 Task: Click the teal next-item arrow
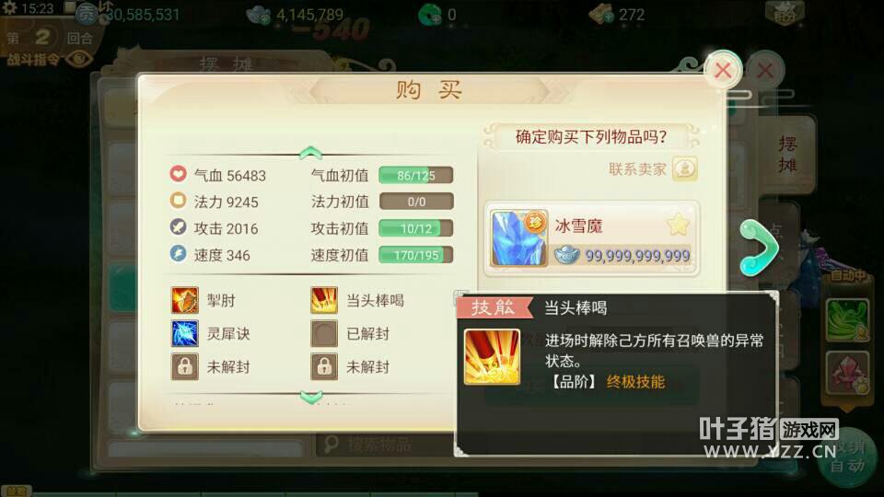coord(760,248)
